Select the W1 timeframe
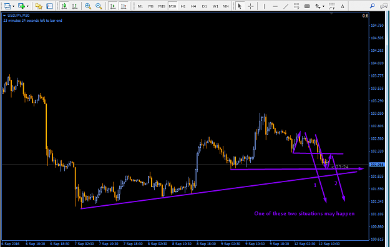The width and height of the screenshot is (390, 247). coord(215,6)
